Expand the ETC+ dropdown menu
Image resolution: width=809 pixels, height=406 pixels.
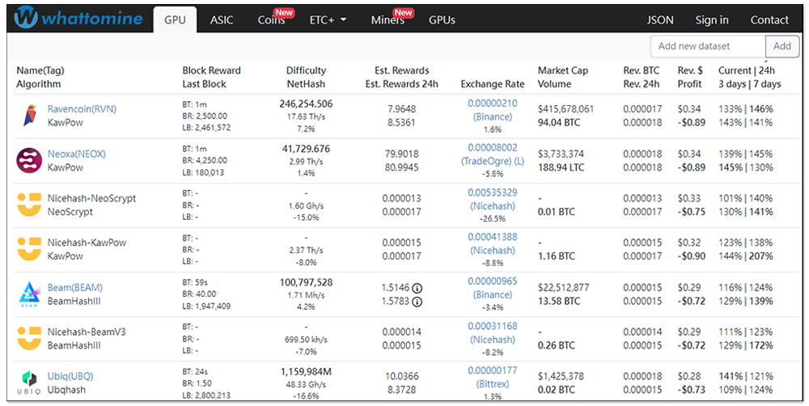coord(328,20)
